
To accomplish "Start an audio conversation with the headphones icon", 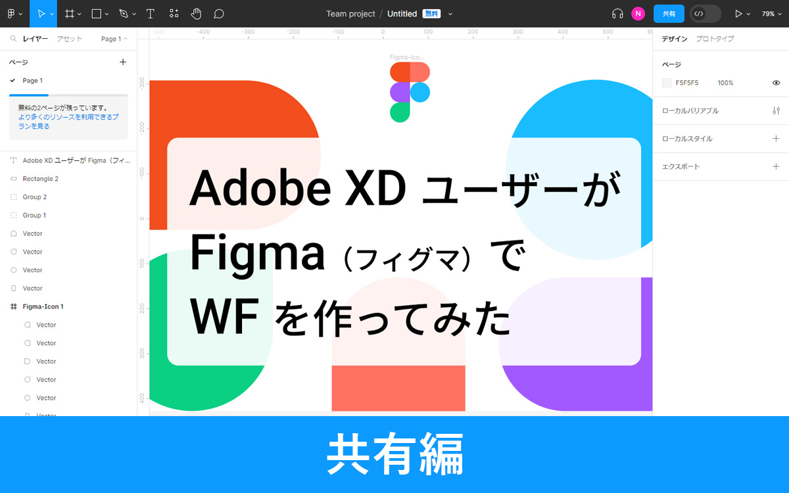I will click(x=617, y=13).
